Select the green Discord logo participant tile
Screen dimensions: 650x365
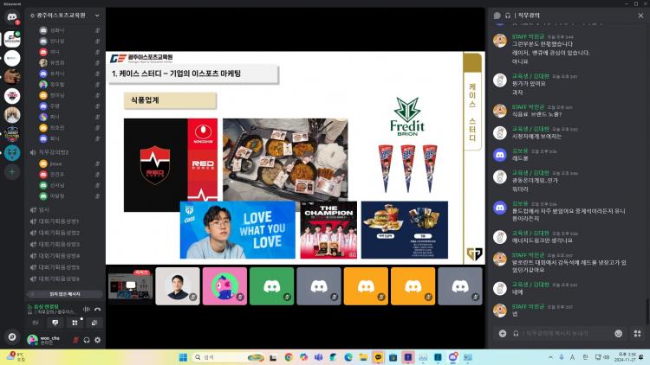click(271, 286)
